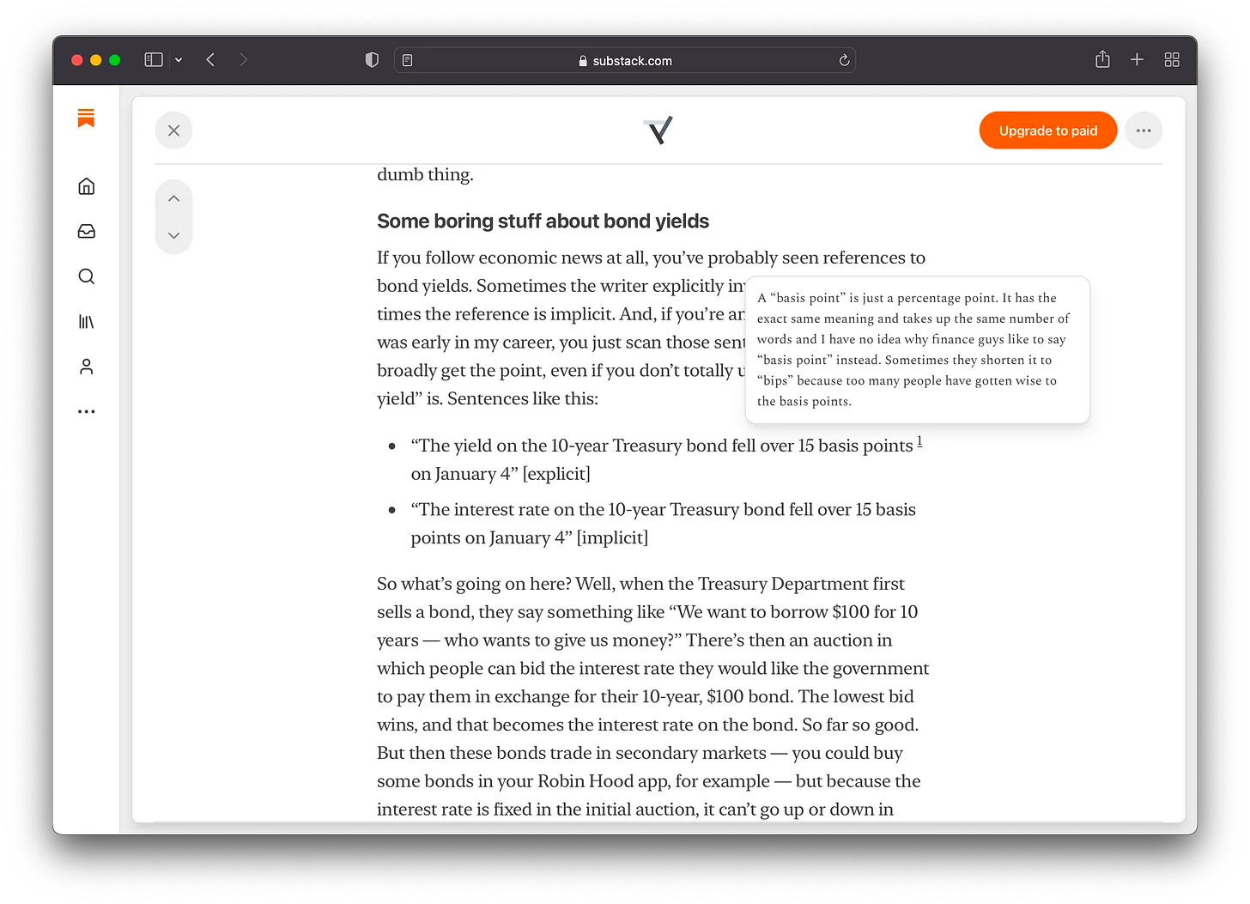Open your Profile from the sidebar
Screen dimensions: 1250x904
pyautogui.click(x=86, y=366)
